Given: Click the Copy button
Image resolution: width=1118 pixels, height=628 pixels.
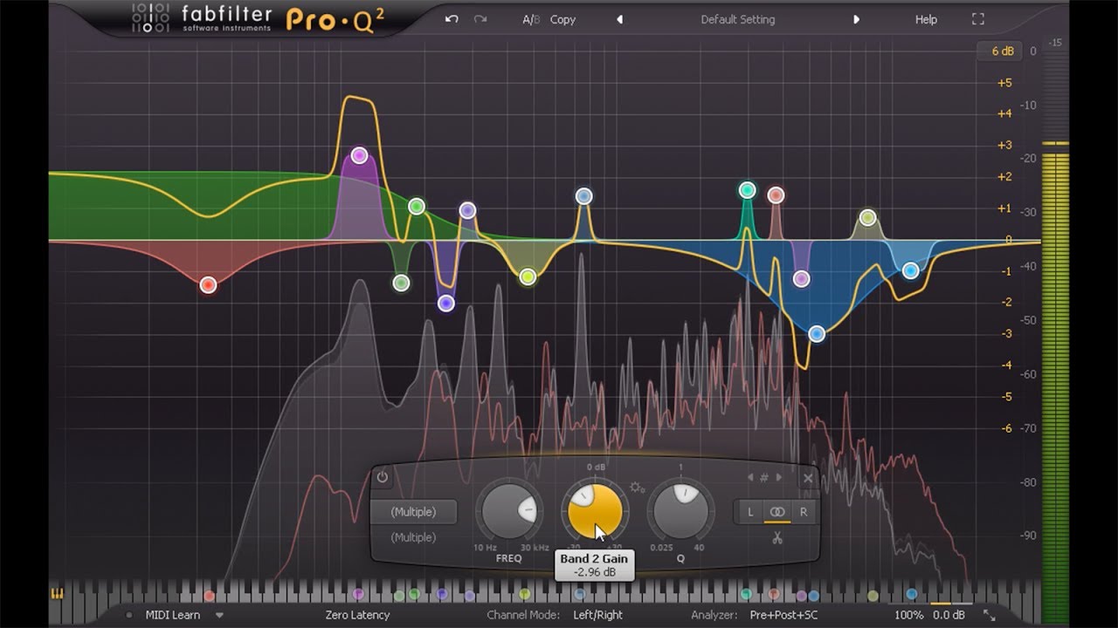Looking at the screenshot, I should point(562,19).
